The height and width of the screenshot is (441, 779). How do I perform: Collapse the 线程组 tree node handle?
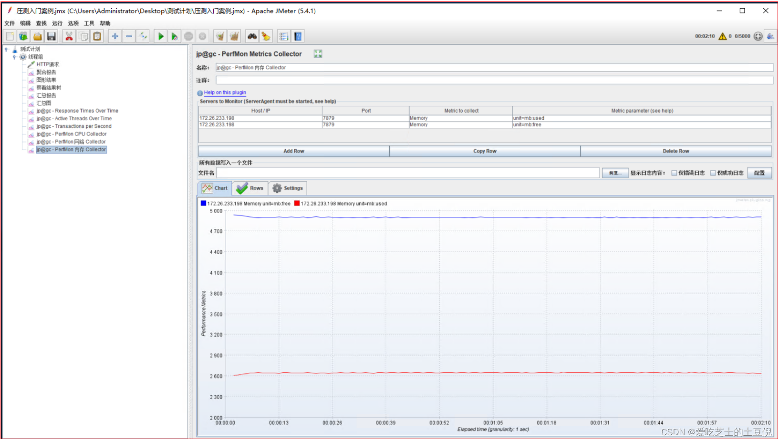[x=14, y=57]
